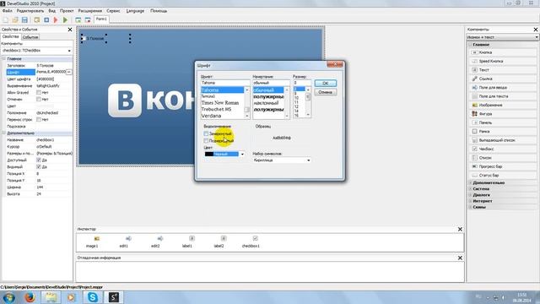Click the blue stop square toolbar icon

coord(46,20)
